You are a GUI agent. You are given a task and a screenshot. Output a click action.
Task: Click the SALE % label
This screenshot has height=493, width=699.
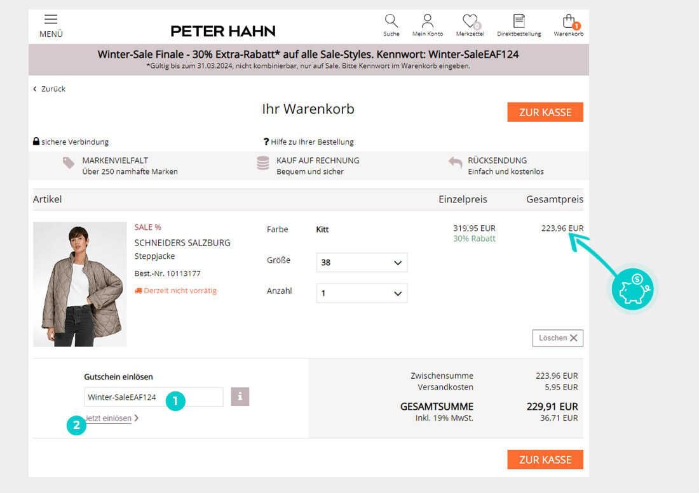pyautogui.click(x=147, y=227)
